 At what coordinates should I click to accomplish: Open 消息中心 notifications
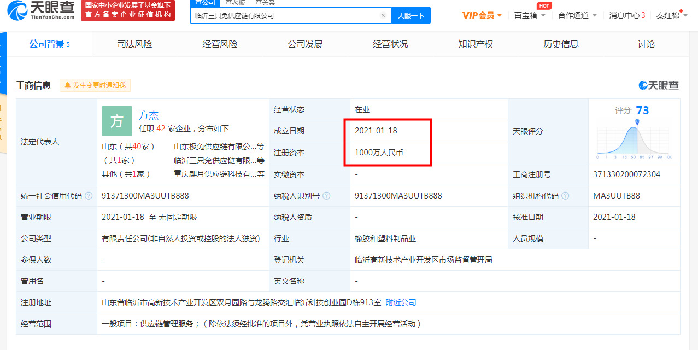pyautogui.click(x=627, y=15)
